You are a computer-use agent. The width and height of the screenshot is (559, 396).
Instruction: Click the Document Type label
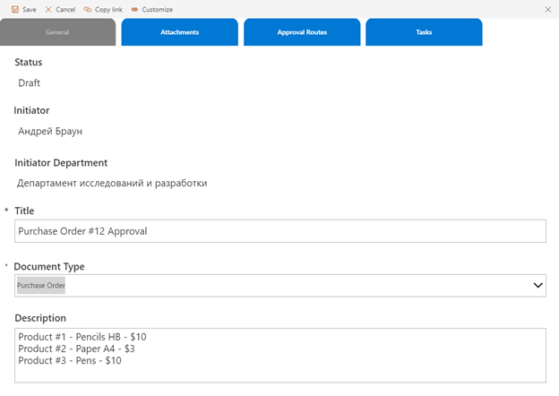click(49, 267)
